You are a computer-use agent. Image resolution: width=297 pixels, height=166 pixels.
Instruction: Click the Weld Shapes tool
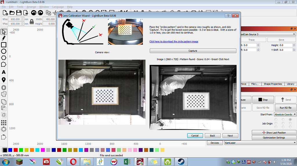[x=3, y=94]
